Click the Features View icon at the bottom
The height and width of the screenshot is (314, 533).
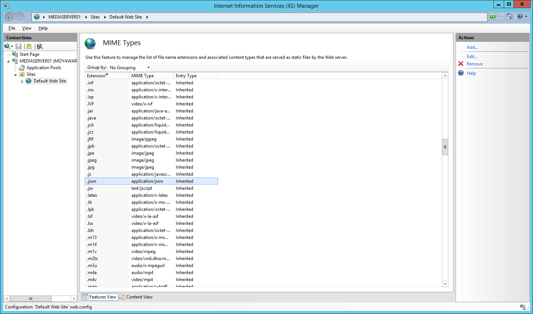(85, 297)
